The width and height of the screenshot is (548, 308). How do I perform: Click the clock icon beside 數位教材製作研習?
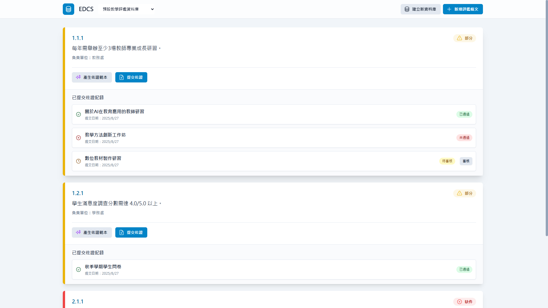tap(78, 161)
